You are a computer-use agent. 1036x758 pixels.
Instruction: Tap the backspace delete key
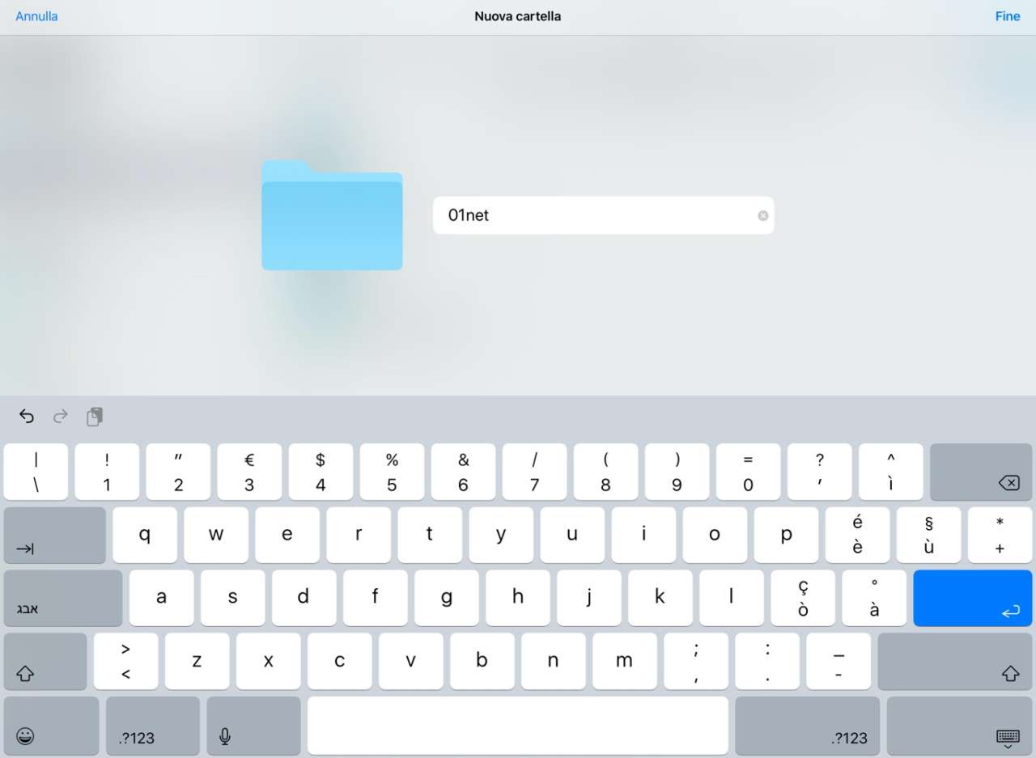[x=981, y=472]
